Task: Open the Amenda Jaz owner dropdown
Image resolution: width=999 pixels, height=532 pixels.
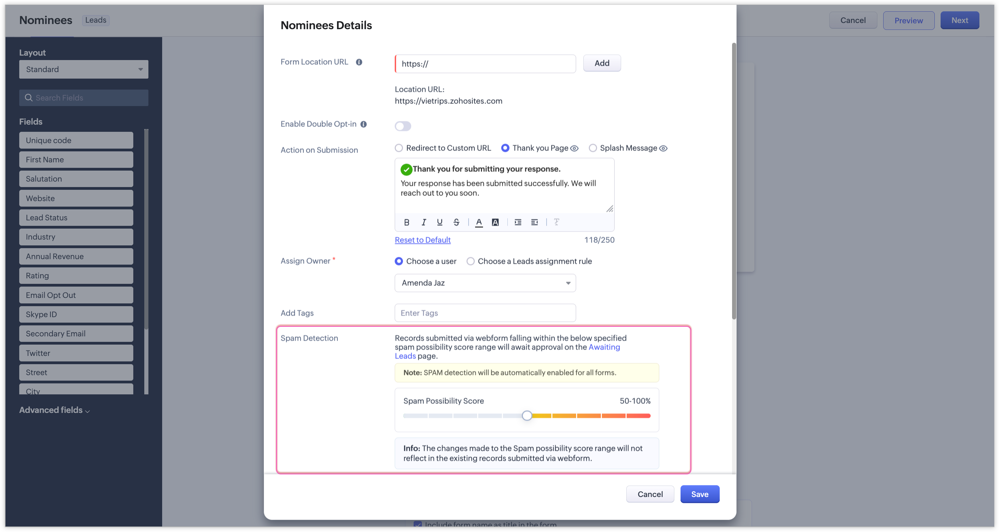Action: 485,283
